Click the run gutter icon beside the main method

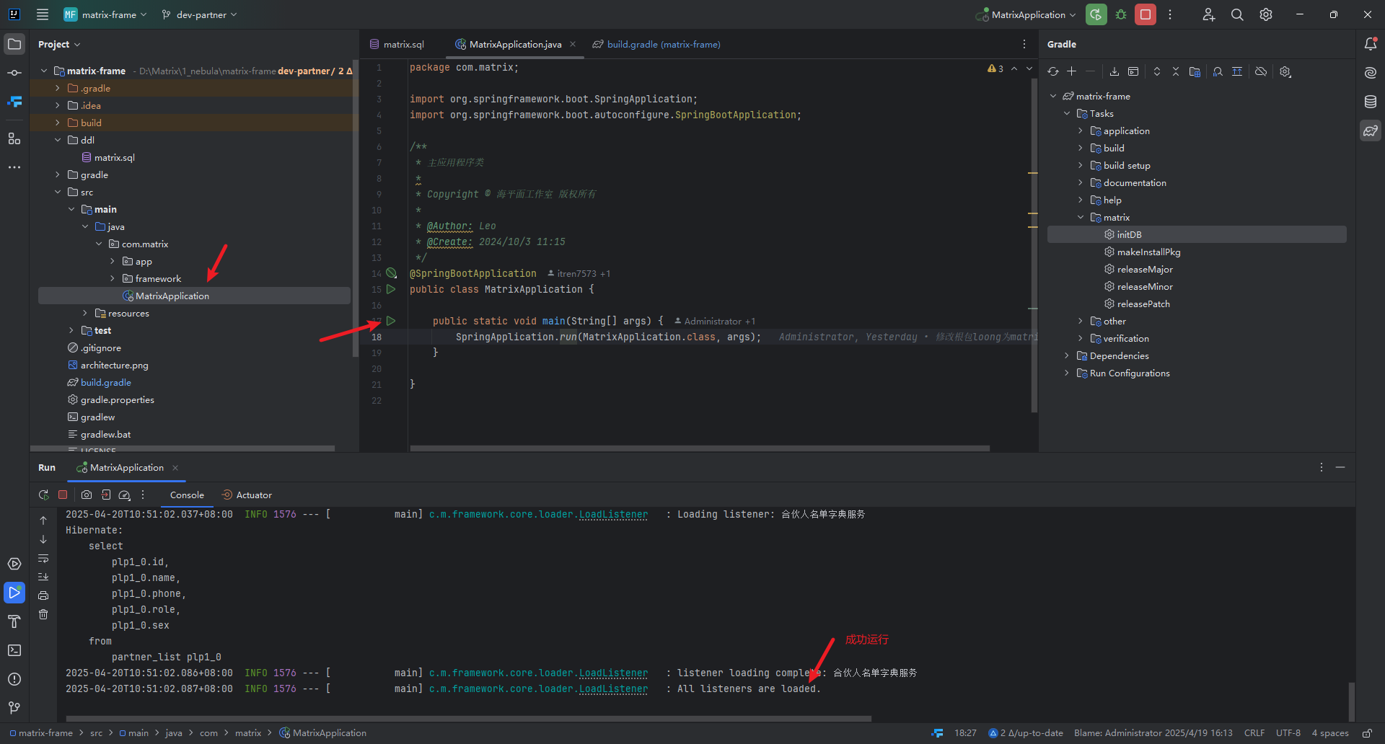click(x=391, y=321)
